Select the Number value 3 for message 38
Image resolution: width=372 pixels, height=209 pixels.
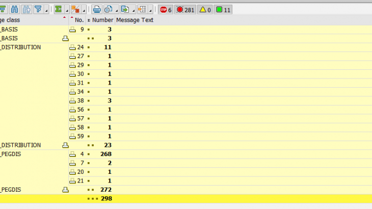click(110, 100)
